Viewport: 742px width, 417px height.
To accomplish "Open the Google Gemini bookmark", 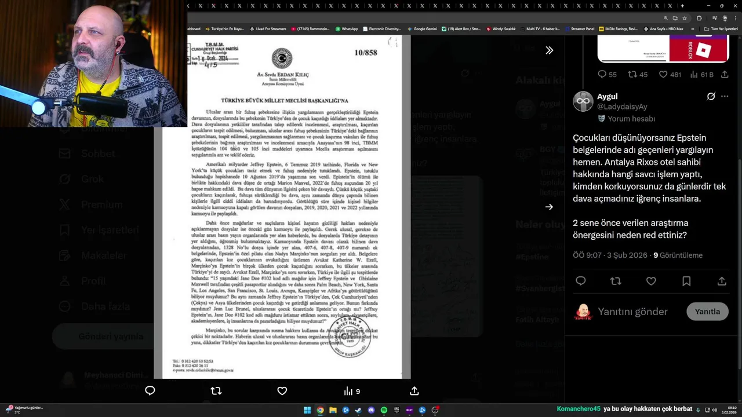I will coord(422,29).
